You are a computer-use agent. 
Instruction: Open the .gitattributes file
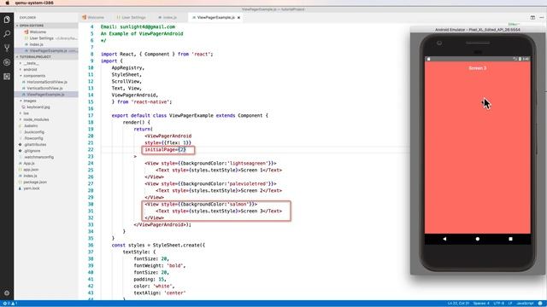[x=35, y=145]
